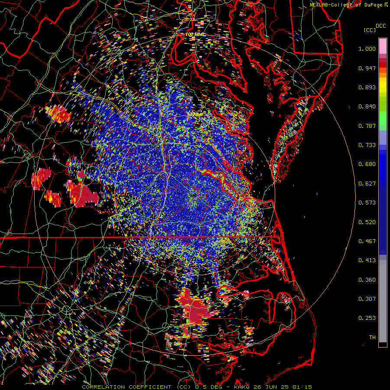
Task: Click the yellow 0.893 segment of the color scale
Action: pyautogui.click(x=383, y=87)
